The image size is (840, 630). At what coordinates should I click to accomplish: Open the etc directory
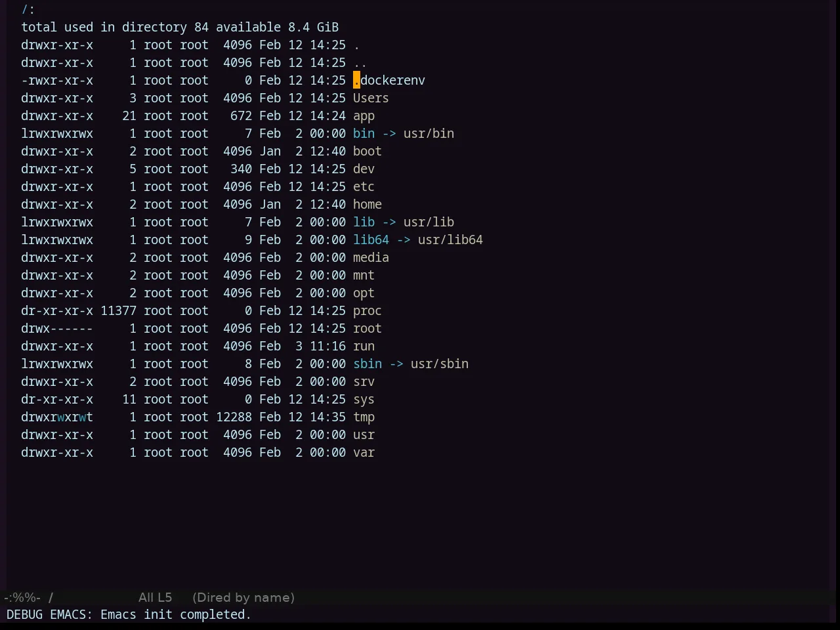[364, 186]
